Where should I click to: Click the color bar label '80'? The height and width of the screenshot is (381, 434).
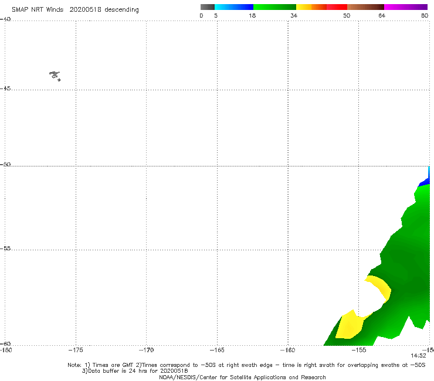click(x=425, y=15)
